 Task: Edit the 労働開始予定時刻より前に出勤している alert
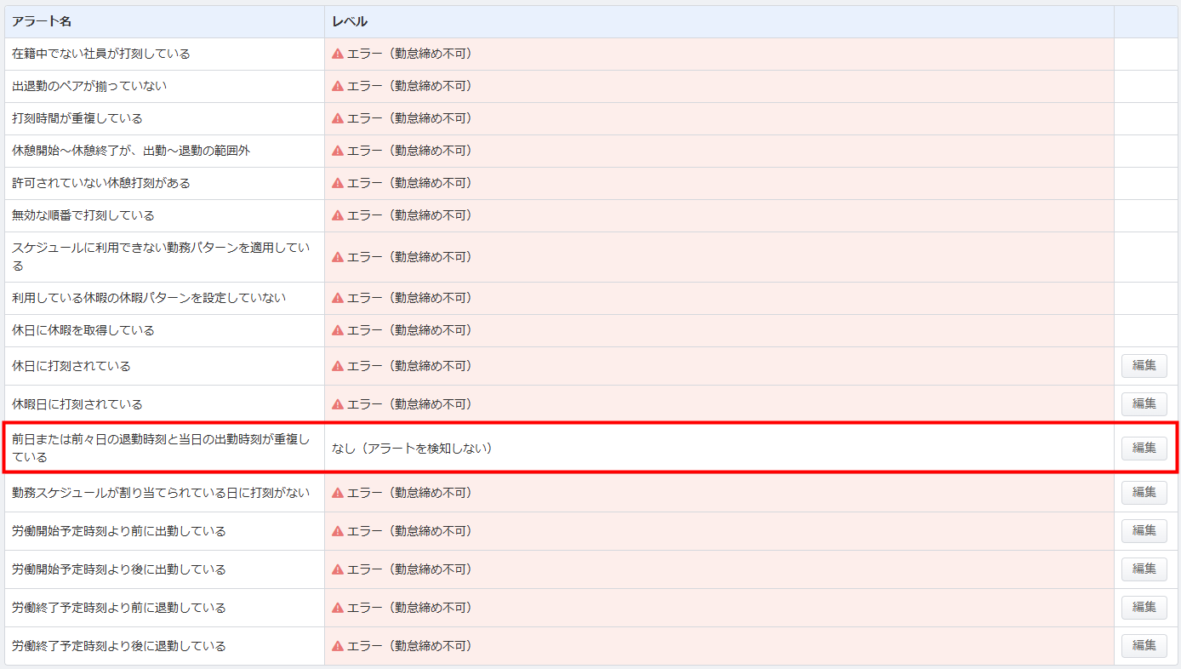pos(1144,530)
